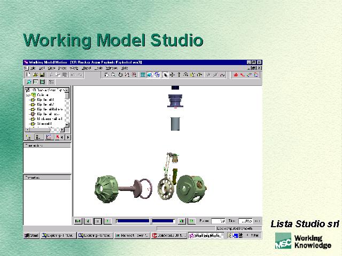The image size is (342, 256).
Task: Click the New document toolbar icon
Action: (28, 75)
